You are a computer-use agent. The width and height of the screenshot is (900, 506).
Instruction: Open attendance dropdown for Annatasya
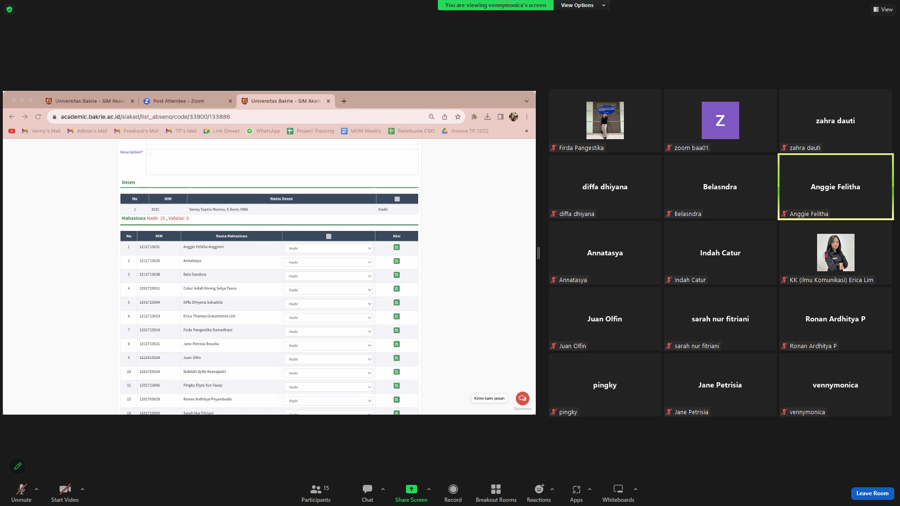(329, 262)
